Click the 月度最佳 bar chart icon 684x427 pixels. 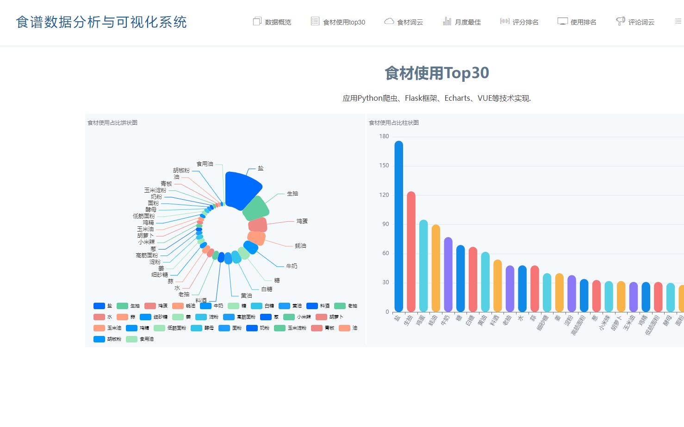click(447, 21)
